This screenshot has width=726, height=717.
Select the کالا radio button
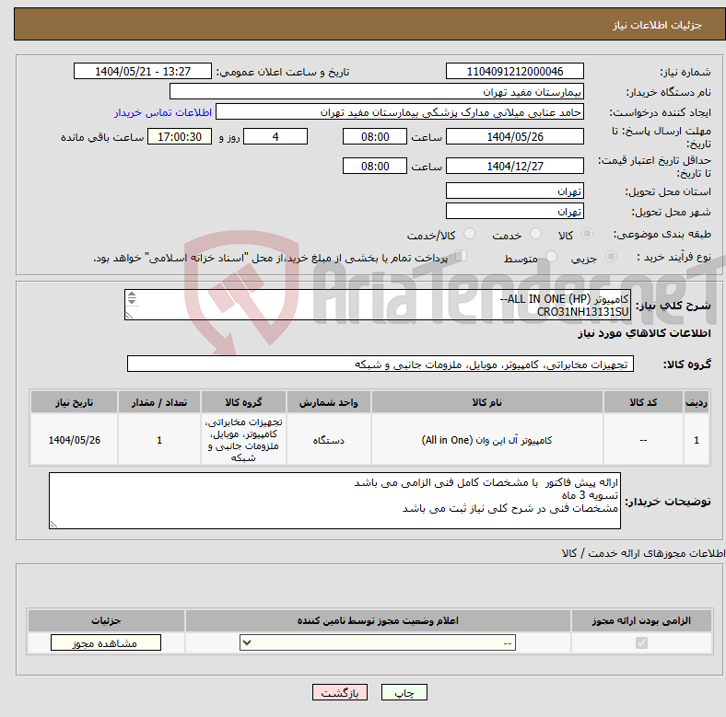(587, 234)
